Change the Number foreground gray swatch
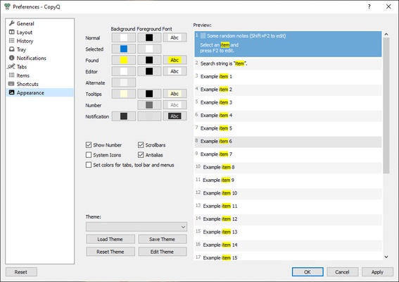This screenshot has height=282, width=399. (149, 105)
